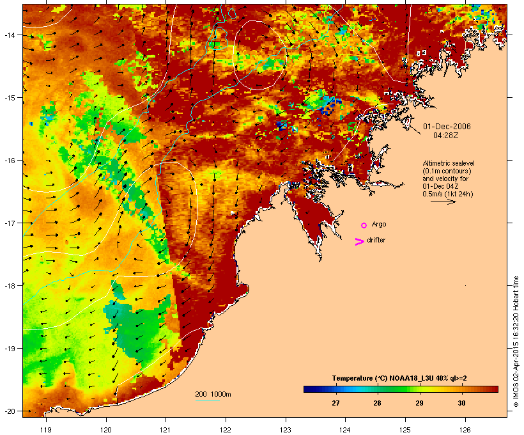The image size is (524, 435).
Task: Click the cyan 200 1000m depth contour line sample
Action: pos(207,400)
